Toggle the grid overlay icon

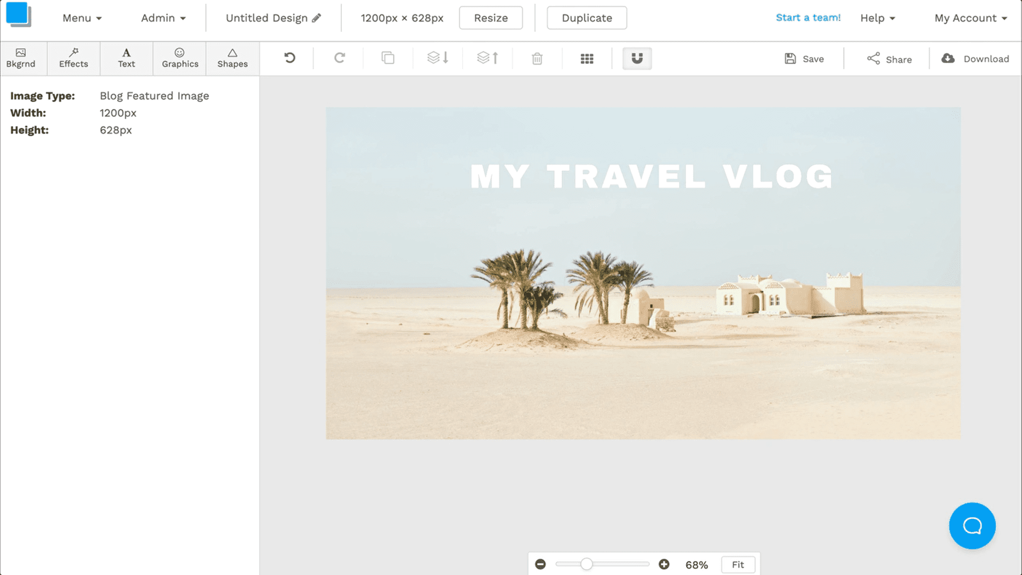click(x=587, y=59)
